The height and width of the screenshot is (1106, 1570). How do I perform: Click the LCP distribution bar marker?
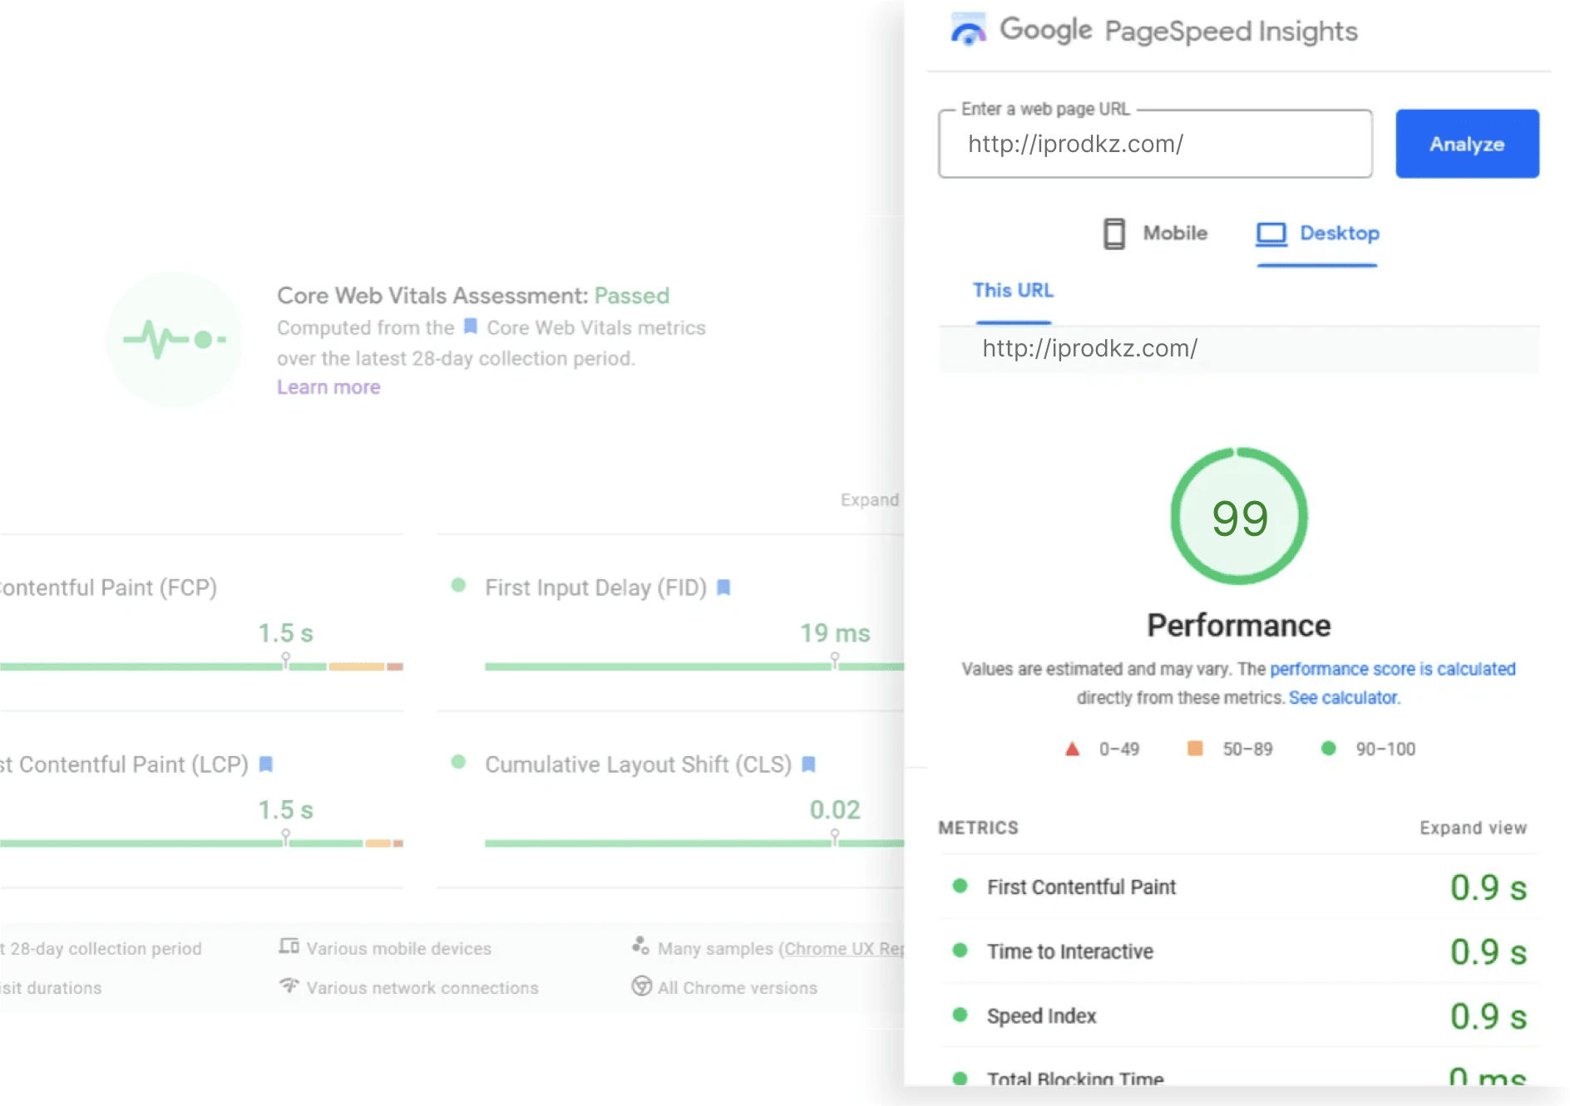(x=285, y=837)
